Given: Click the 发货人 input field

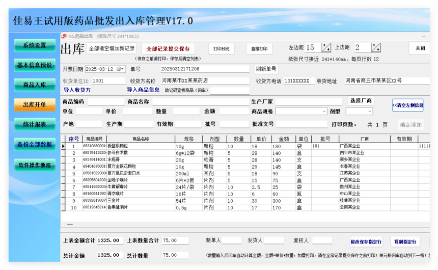Looking at the screenshot, I should (x=274, y=240).
